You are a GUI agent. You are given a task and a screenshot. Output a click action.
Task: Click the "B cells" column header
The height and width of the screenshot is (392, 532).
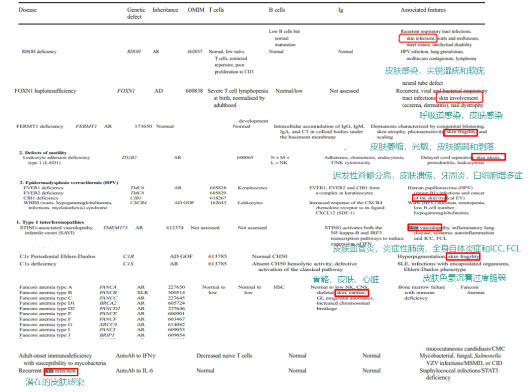point(278,10)
